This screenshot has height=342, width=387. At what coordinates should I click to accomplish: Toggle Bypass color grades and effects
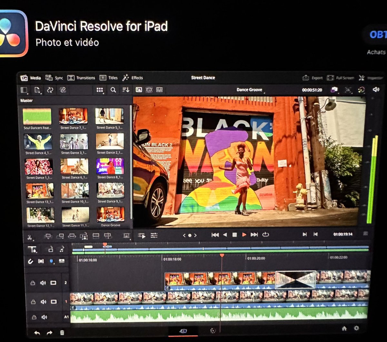click(x=361, y=90)
